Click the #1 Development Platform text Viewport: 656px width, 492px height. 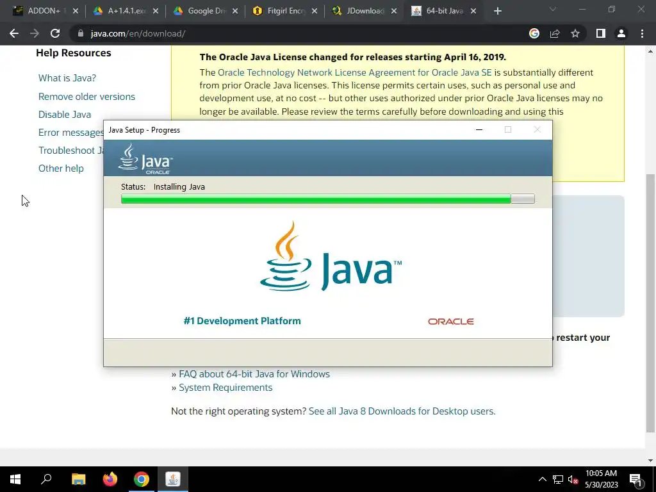click(x=242, y=321)
